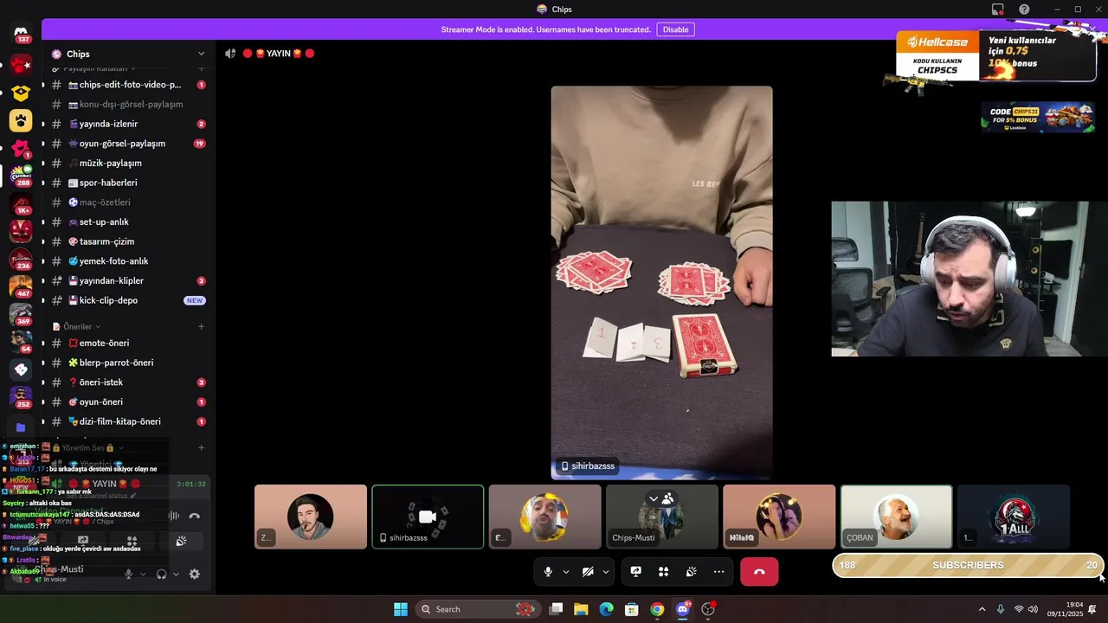This screenshot has width=1108, height=623.
Task: Open dizi-film-kitap-öneri channel
Action: tap(128, 421)
